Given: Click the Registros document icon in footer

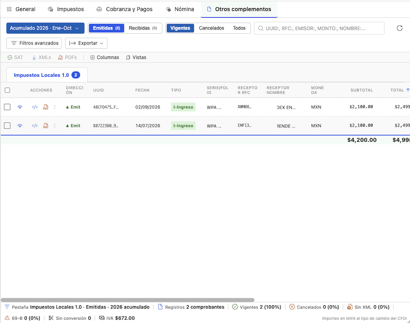Looking at the screenshot, I should tap(160, 307).
